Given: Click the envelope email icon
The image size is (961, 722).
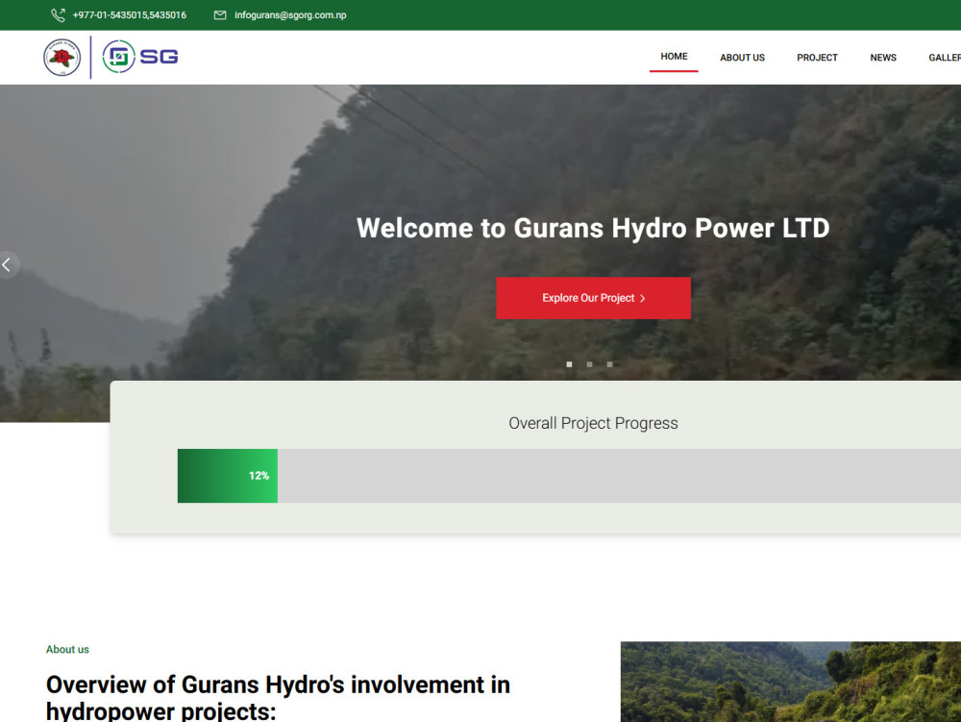Looking at the screenshot, I should tap(220, 15).
